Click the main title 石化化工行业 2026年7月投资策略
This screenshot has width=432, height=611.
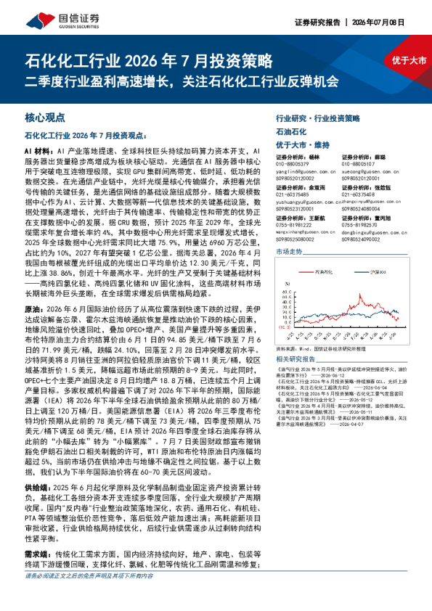click(149, 61)
